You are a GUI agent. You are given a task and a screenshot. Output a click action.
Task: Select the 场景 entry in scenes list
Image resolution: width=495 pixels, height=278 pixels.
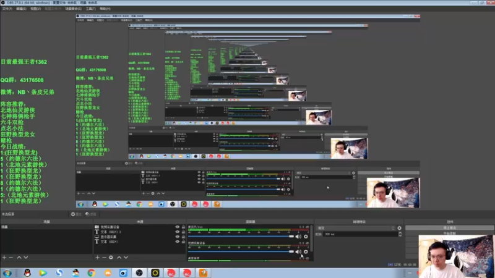coord(46,227)
